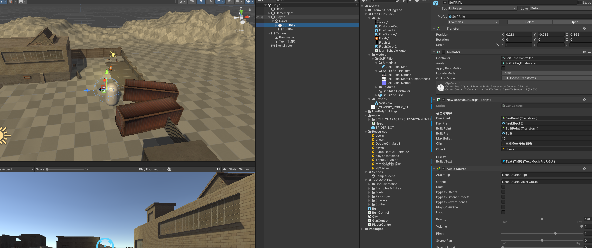Disable the Animator component checkbox
This screenshot has width=592, height=248.
[x=443, y=52]
